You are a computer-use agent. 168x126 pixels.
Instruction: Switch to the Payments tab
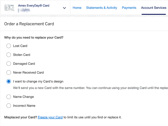tap(129, 8)
